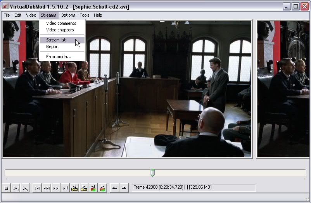Open the File menu
Viewport: 311px width, 203px height.
(x=7, y=15)
